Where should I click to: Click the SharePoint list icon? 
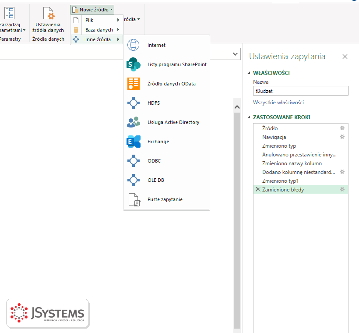pyautogui.click(x=133, y=64)
